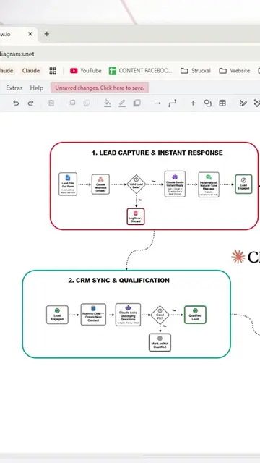Viewport: 260px width, 463px height.
Task: Click the To Back toolbar icon
Action: point(87,103)
